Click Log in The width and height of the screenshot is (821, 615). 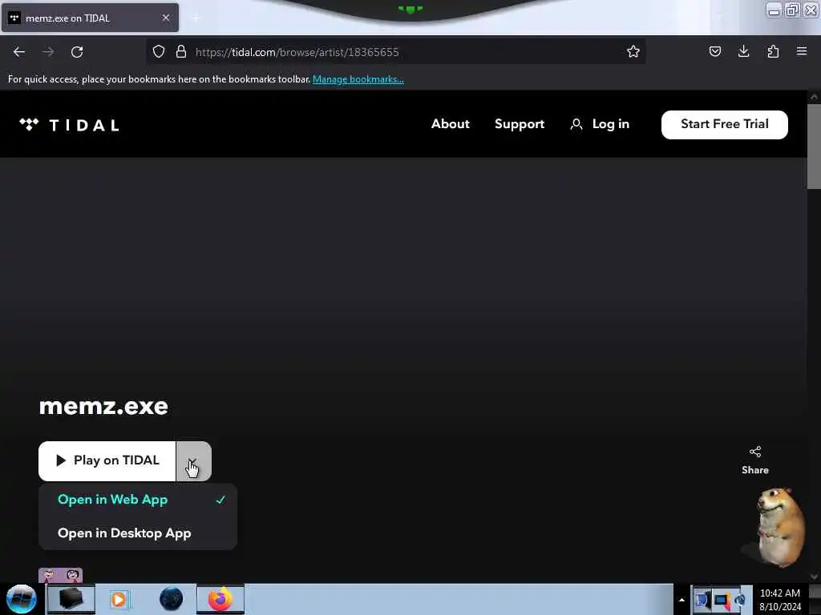click(x=600, y=124)
